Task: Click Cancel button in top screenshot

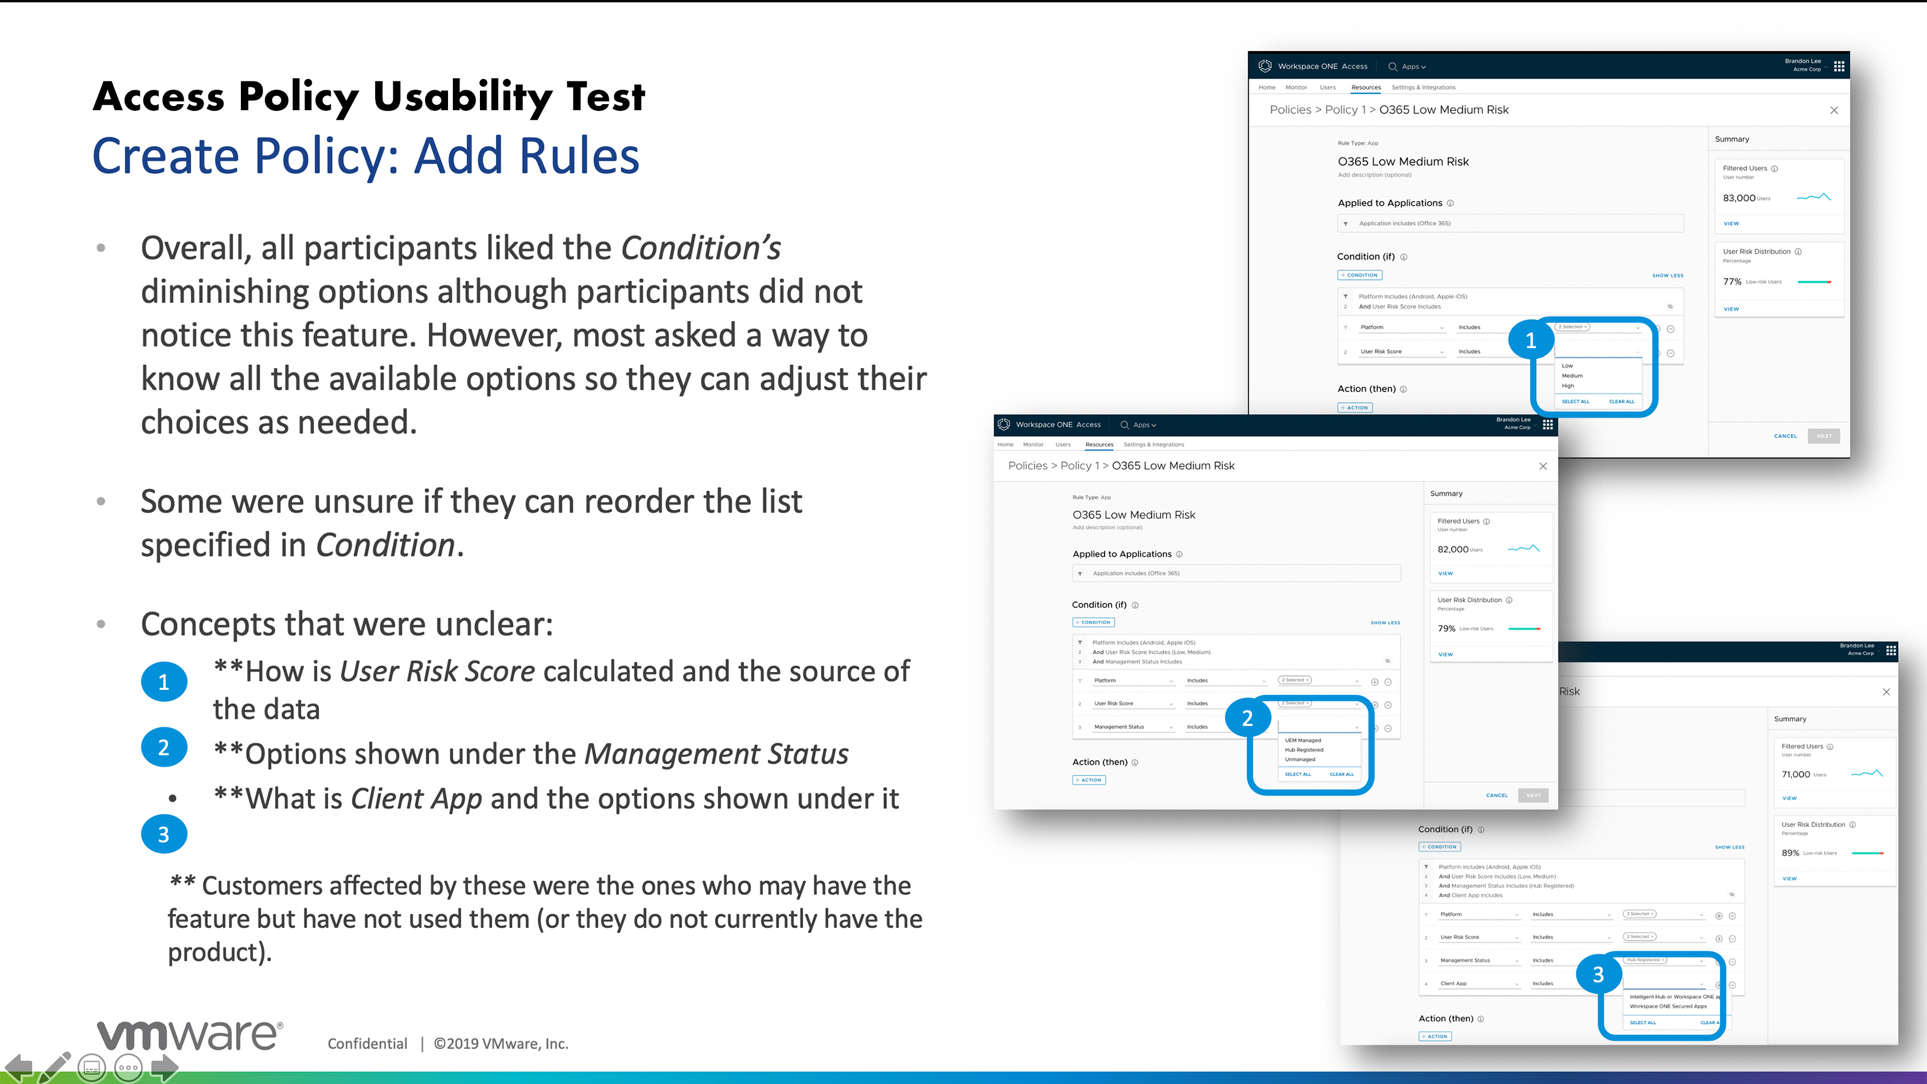Action: 1785,436
